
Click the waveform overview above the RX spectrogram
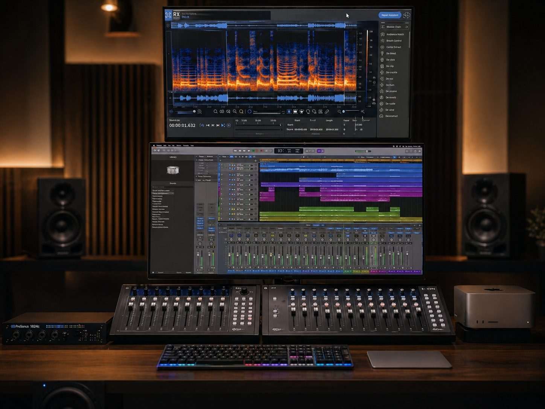click(264, 25)
